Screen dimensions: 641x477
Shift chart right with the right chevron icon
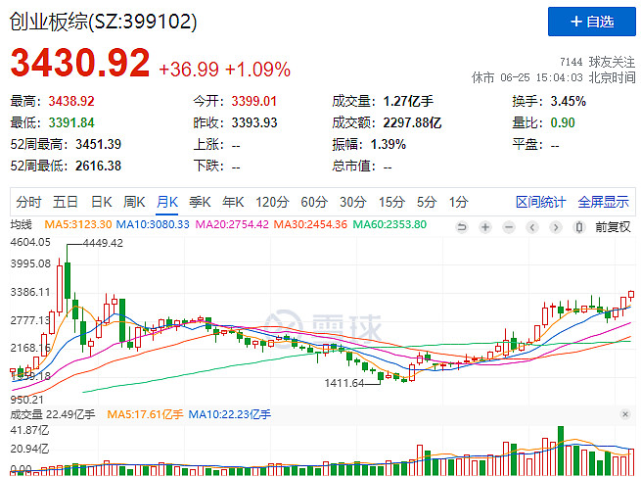(555, 227)
